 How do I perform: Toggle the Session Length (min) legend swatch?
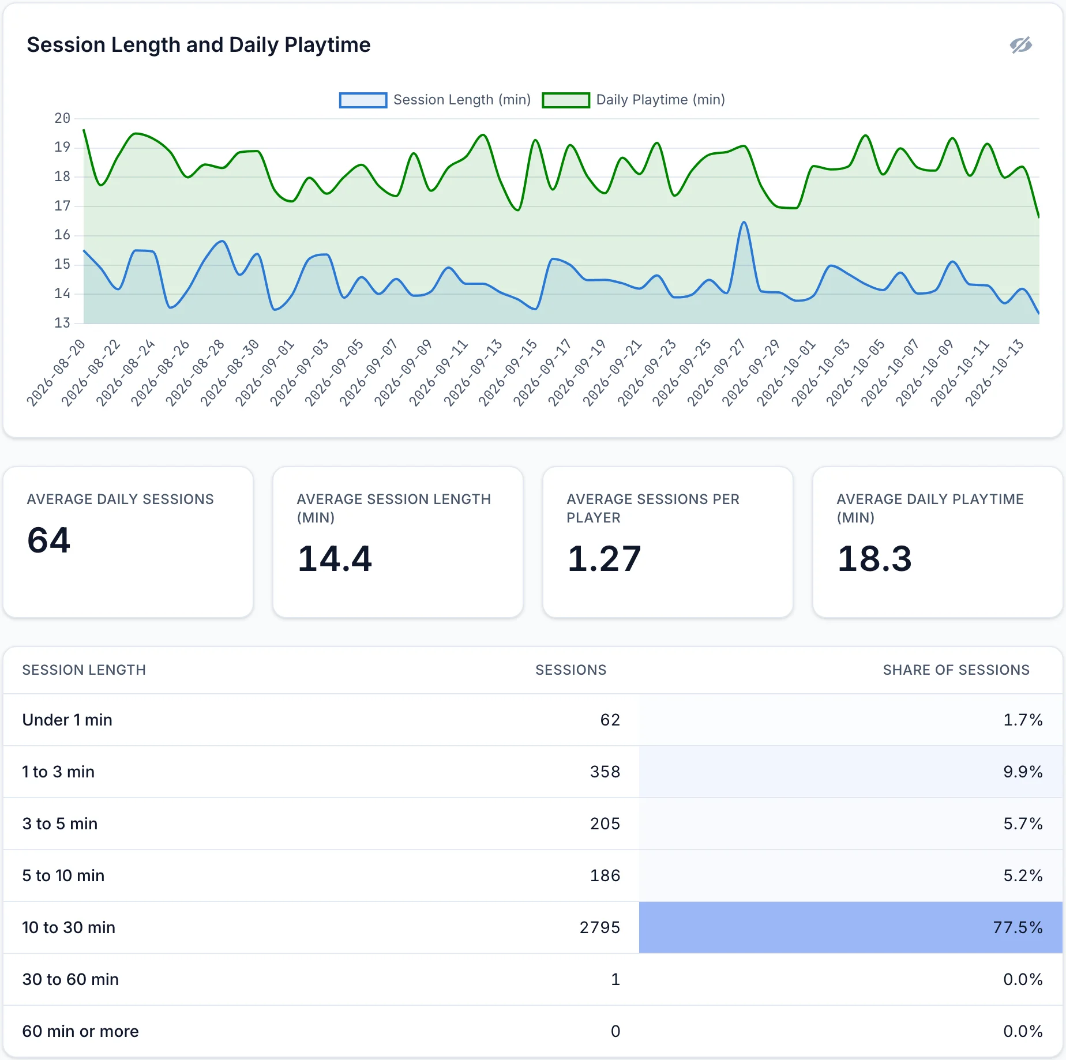click(363, 100)
